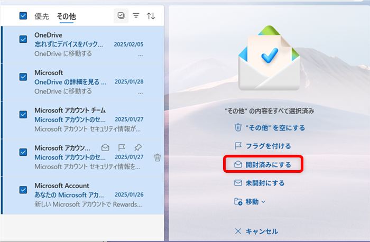Click the trash icon beside hovered email

coord(157,157)
